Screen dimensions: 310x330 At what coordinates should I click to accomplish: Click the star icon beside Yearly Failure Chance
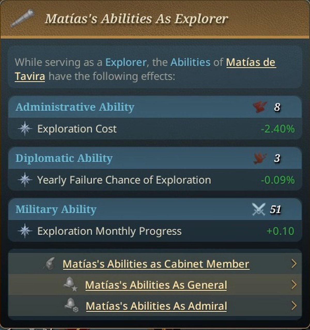[25, 180]
